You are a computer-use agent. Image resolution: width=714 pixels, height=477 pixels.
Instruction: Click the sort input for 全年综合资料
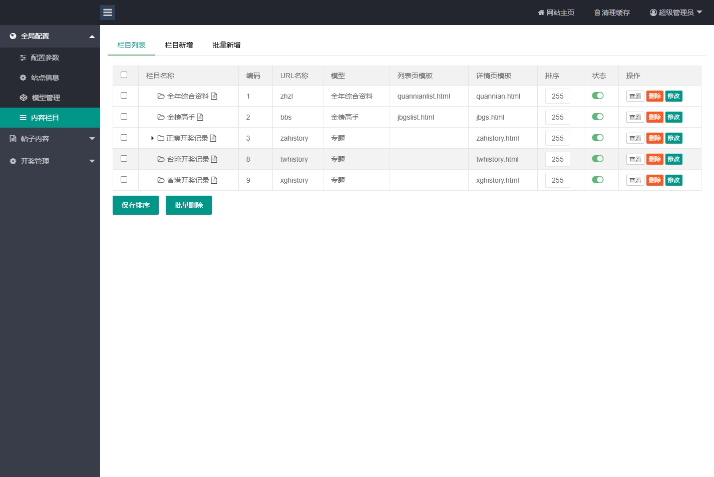(558, 96)
